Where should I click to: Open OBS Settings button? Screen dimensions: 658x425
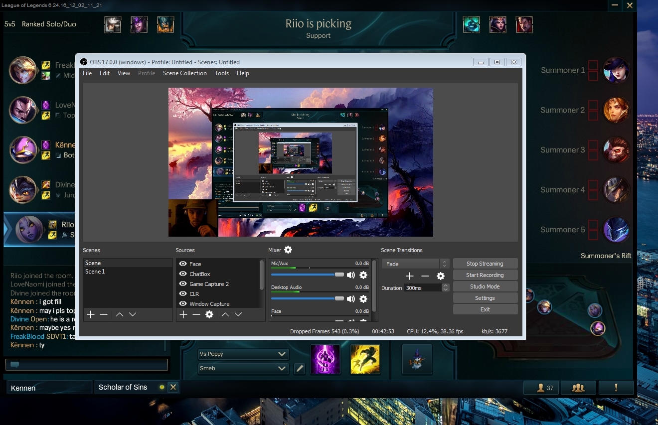[x=485, y=298]
